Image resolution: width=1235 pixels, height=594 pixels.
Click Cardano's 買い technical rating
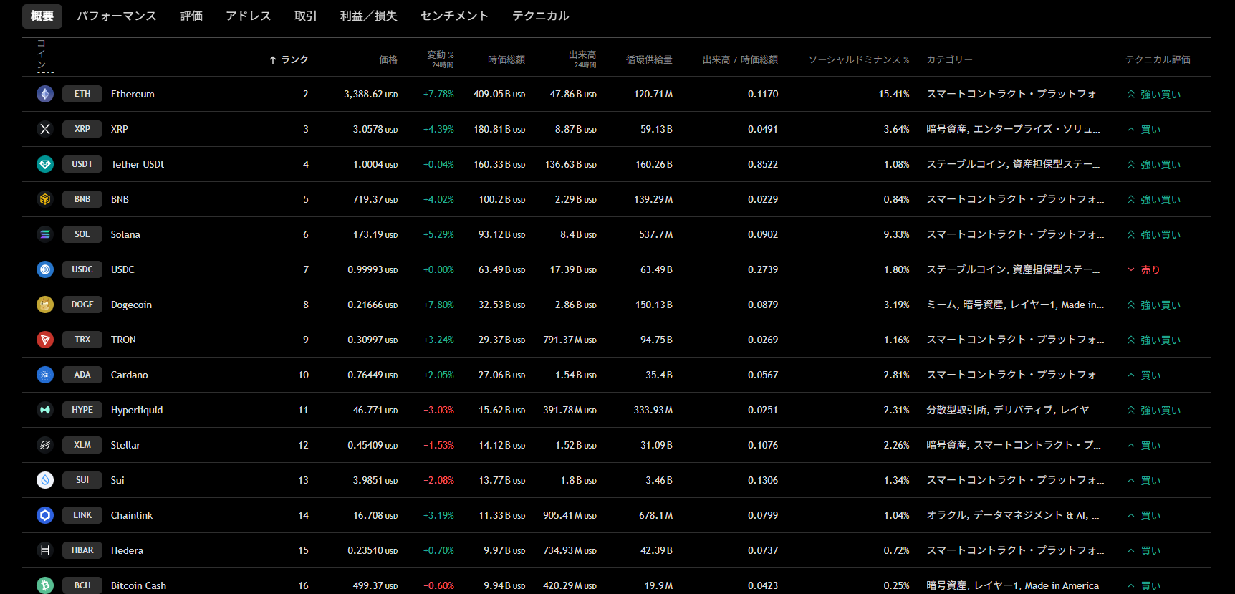coord(1143,375)
